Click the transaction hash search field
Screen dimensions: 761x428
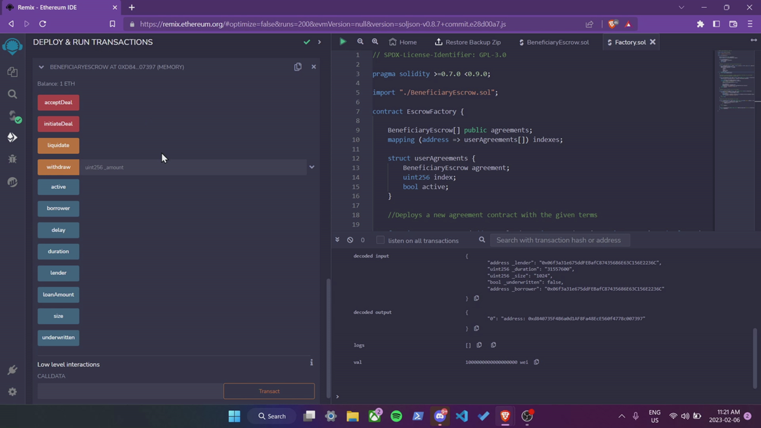point(560,240)
